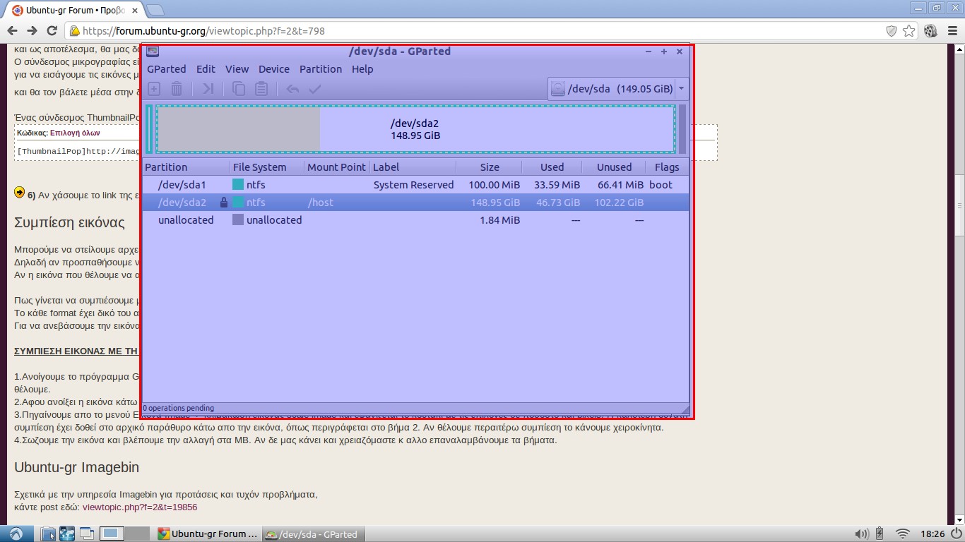Viewport: 965px width, 542px height.
Task: Click the Delete partition trash icon
Action: [x=177, y=89]
